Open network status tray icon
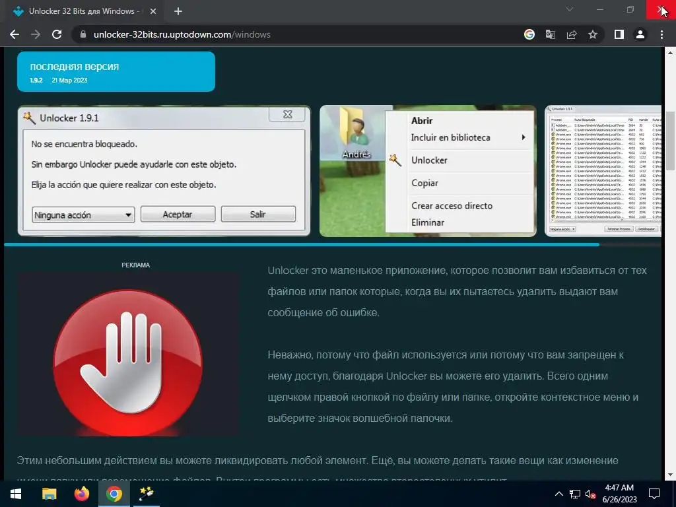 575,494
